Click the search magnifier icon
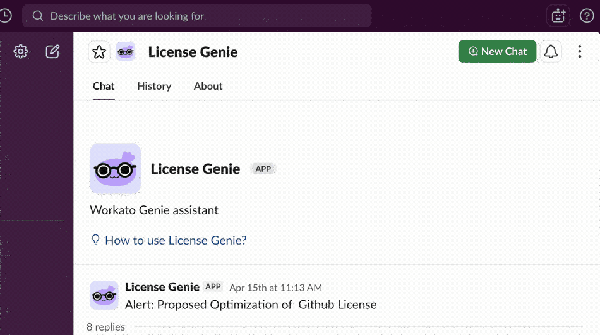 [x=37, y=16]
